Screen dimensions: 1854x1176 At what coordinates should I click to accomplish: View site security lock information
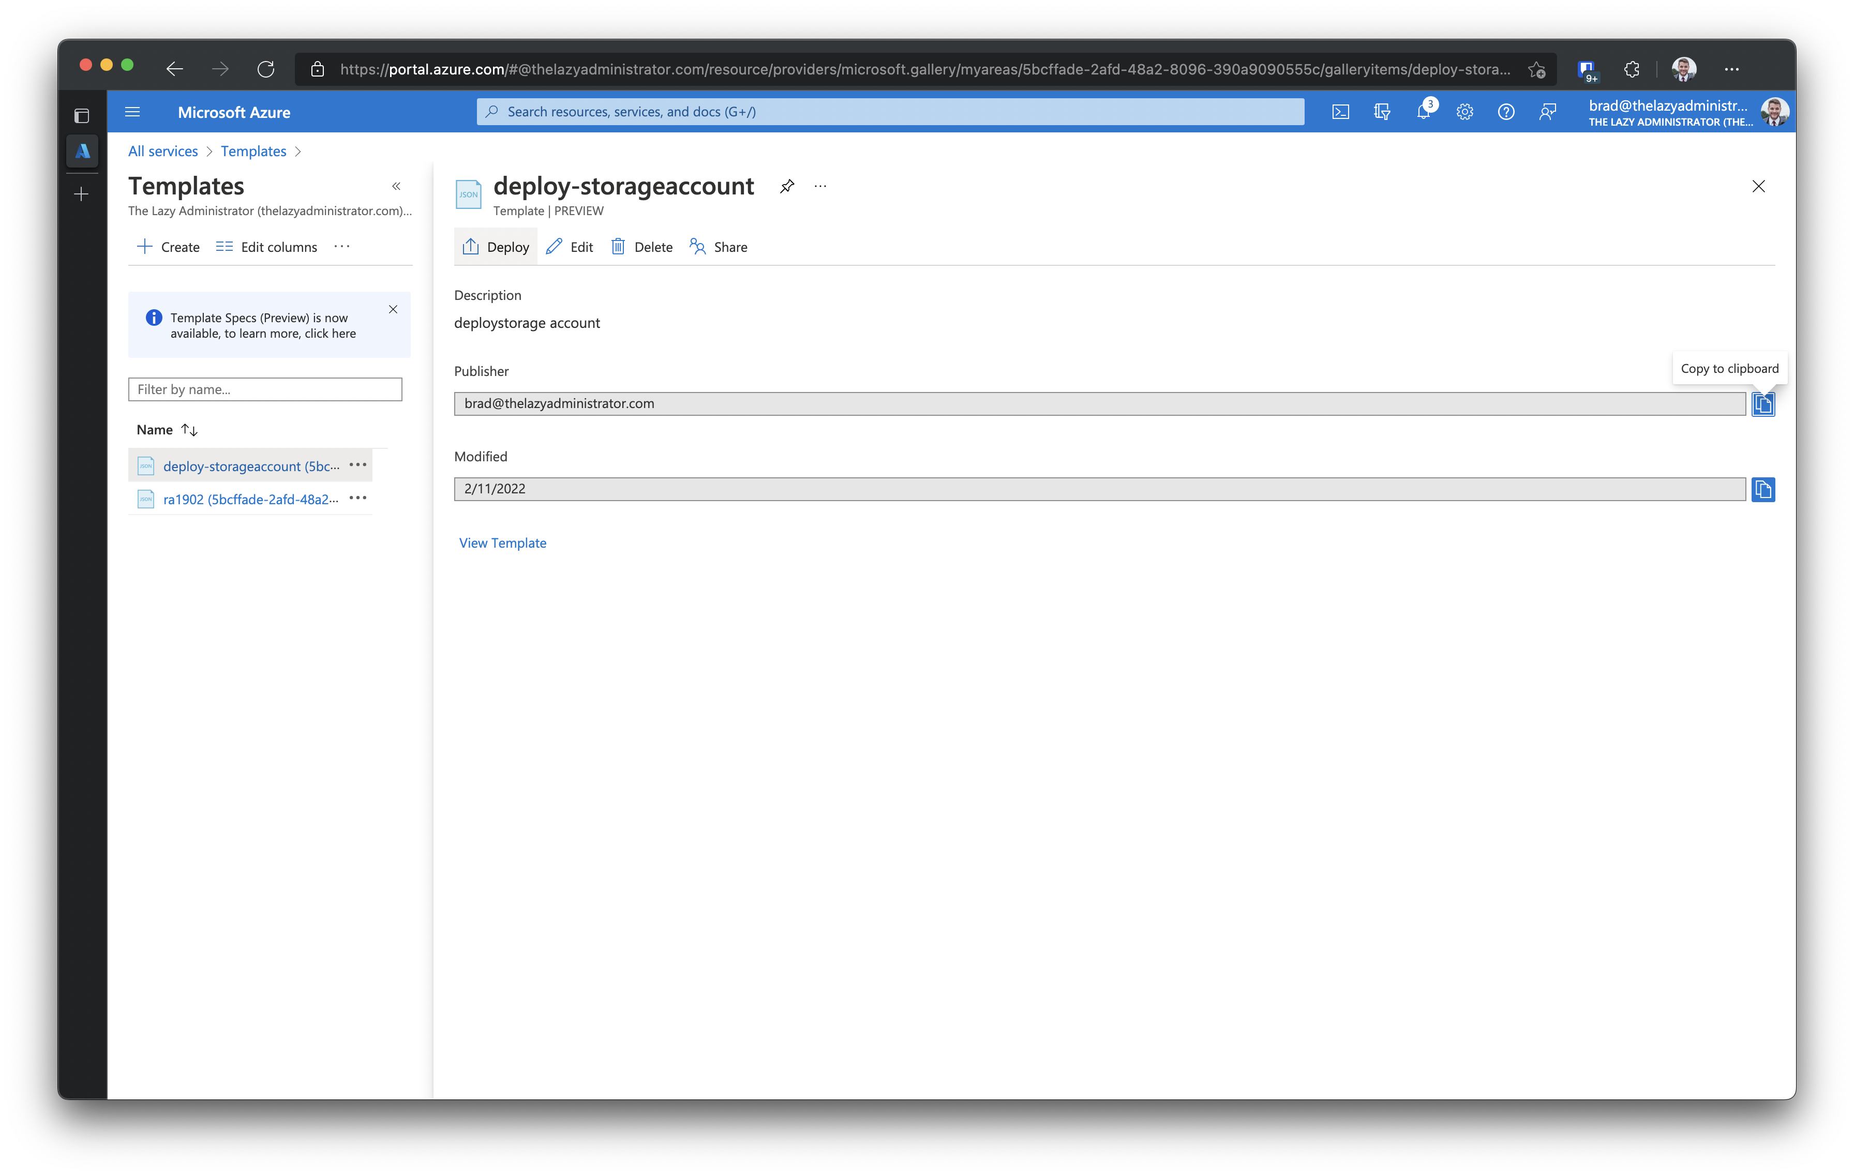(317, 69)
